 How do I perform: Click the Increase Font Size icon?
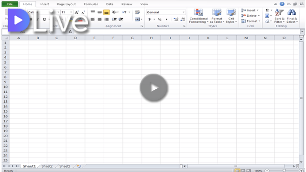[x=76, y=12]
